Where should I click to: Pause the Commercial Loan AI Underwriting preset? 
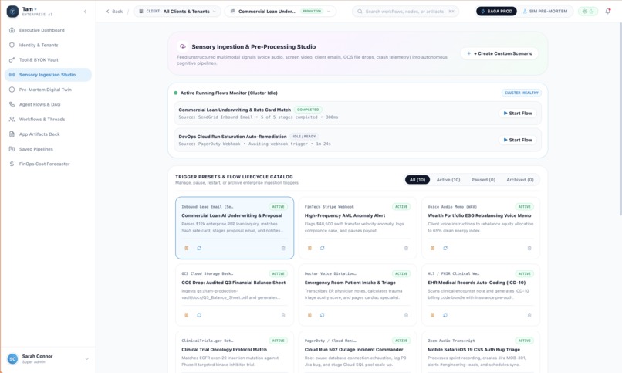tap(187, 249)
